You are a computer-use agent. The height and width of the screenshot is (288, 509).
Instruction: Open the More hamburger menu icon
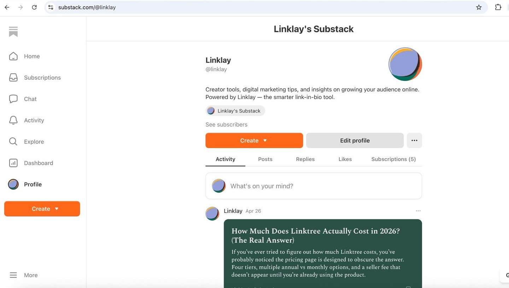[x=13, y=275]
